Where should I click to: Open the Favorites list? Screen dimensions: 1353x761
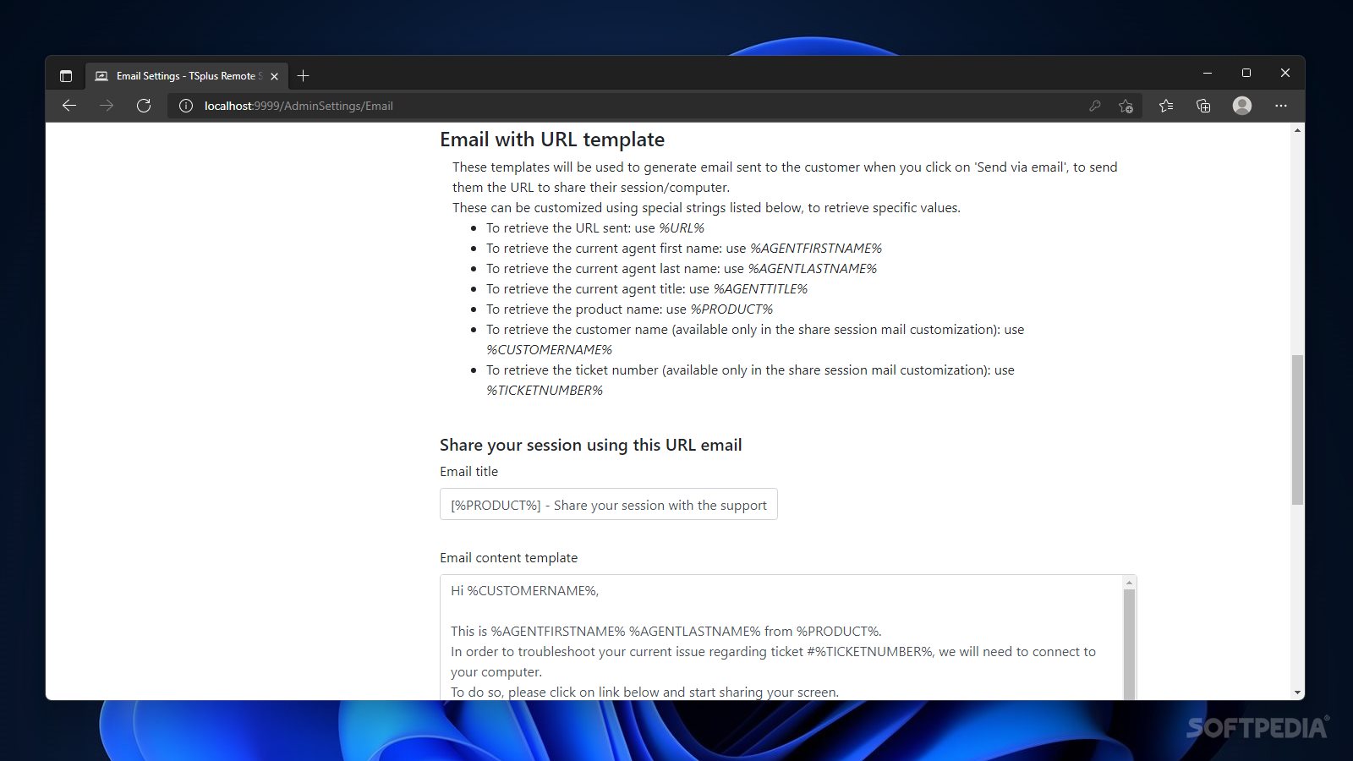pyautogui.click(x=1166, y=106)
